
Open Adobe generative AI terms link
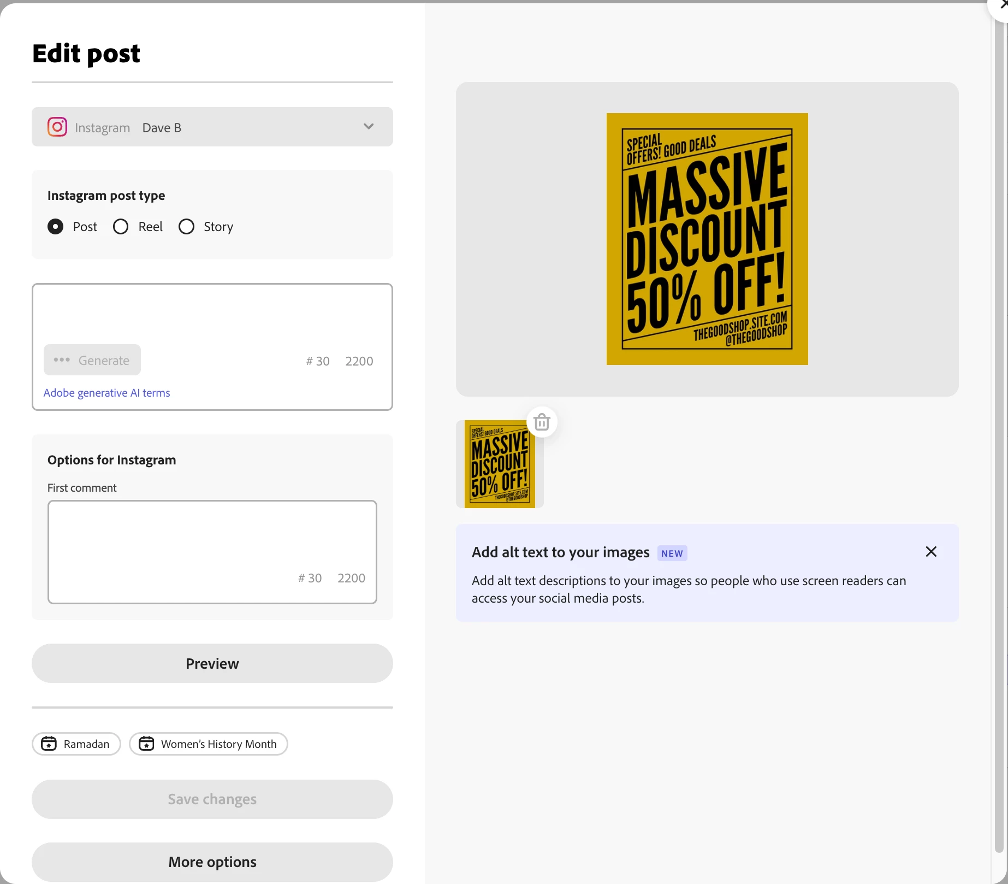click(107, 393)
